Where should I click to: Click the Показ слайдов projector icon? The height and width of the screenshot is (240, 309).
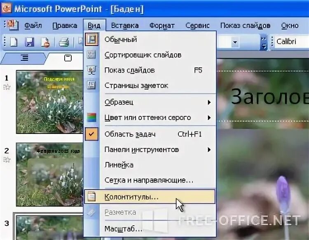[91, 70]
